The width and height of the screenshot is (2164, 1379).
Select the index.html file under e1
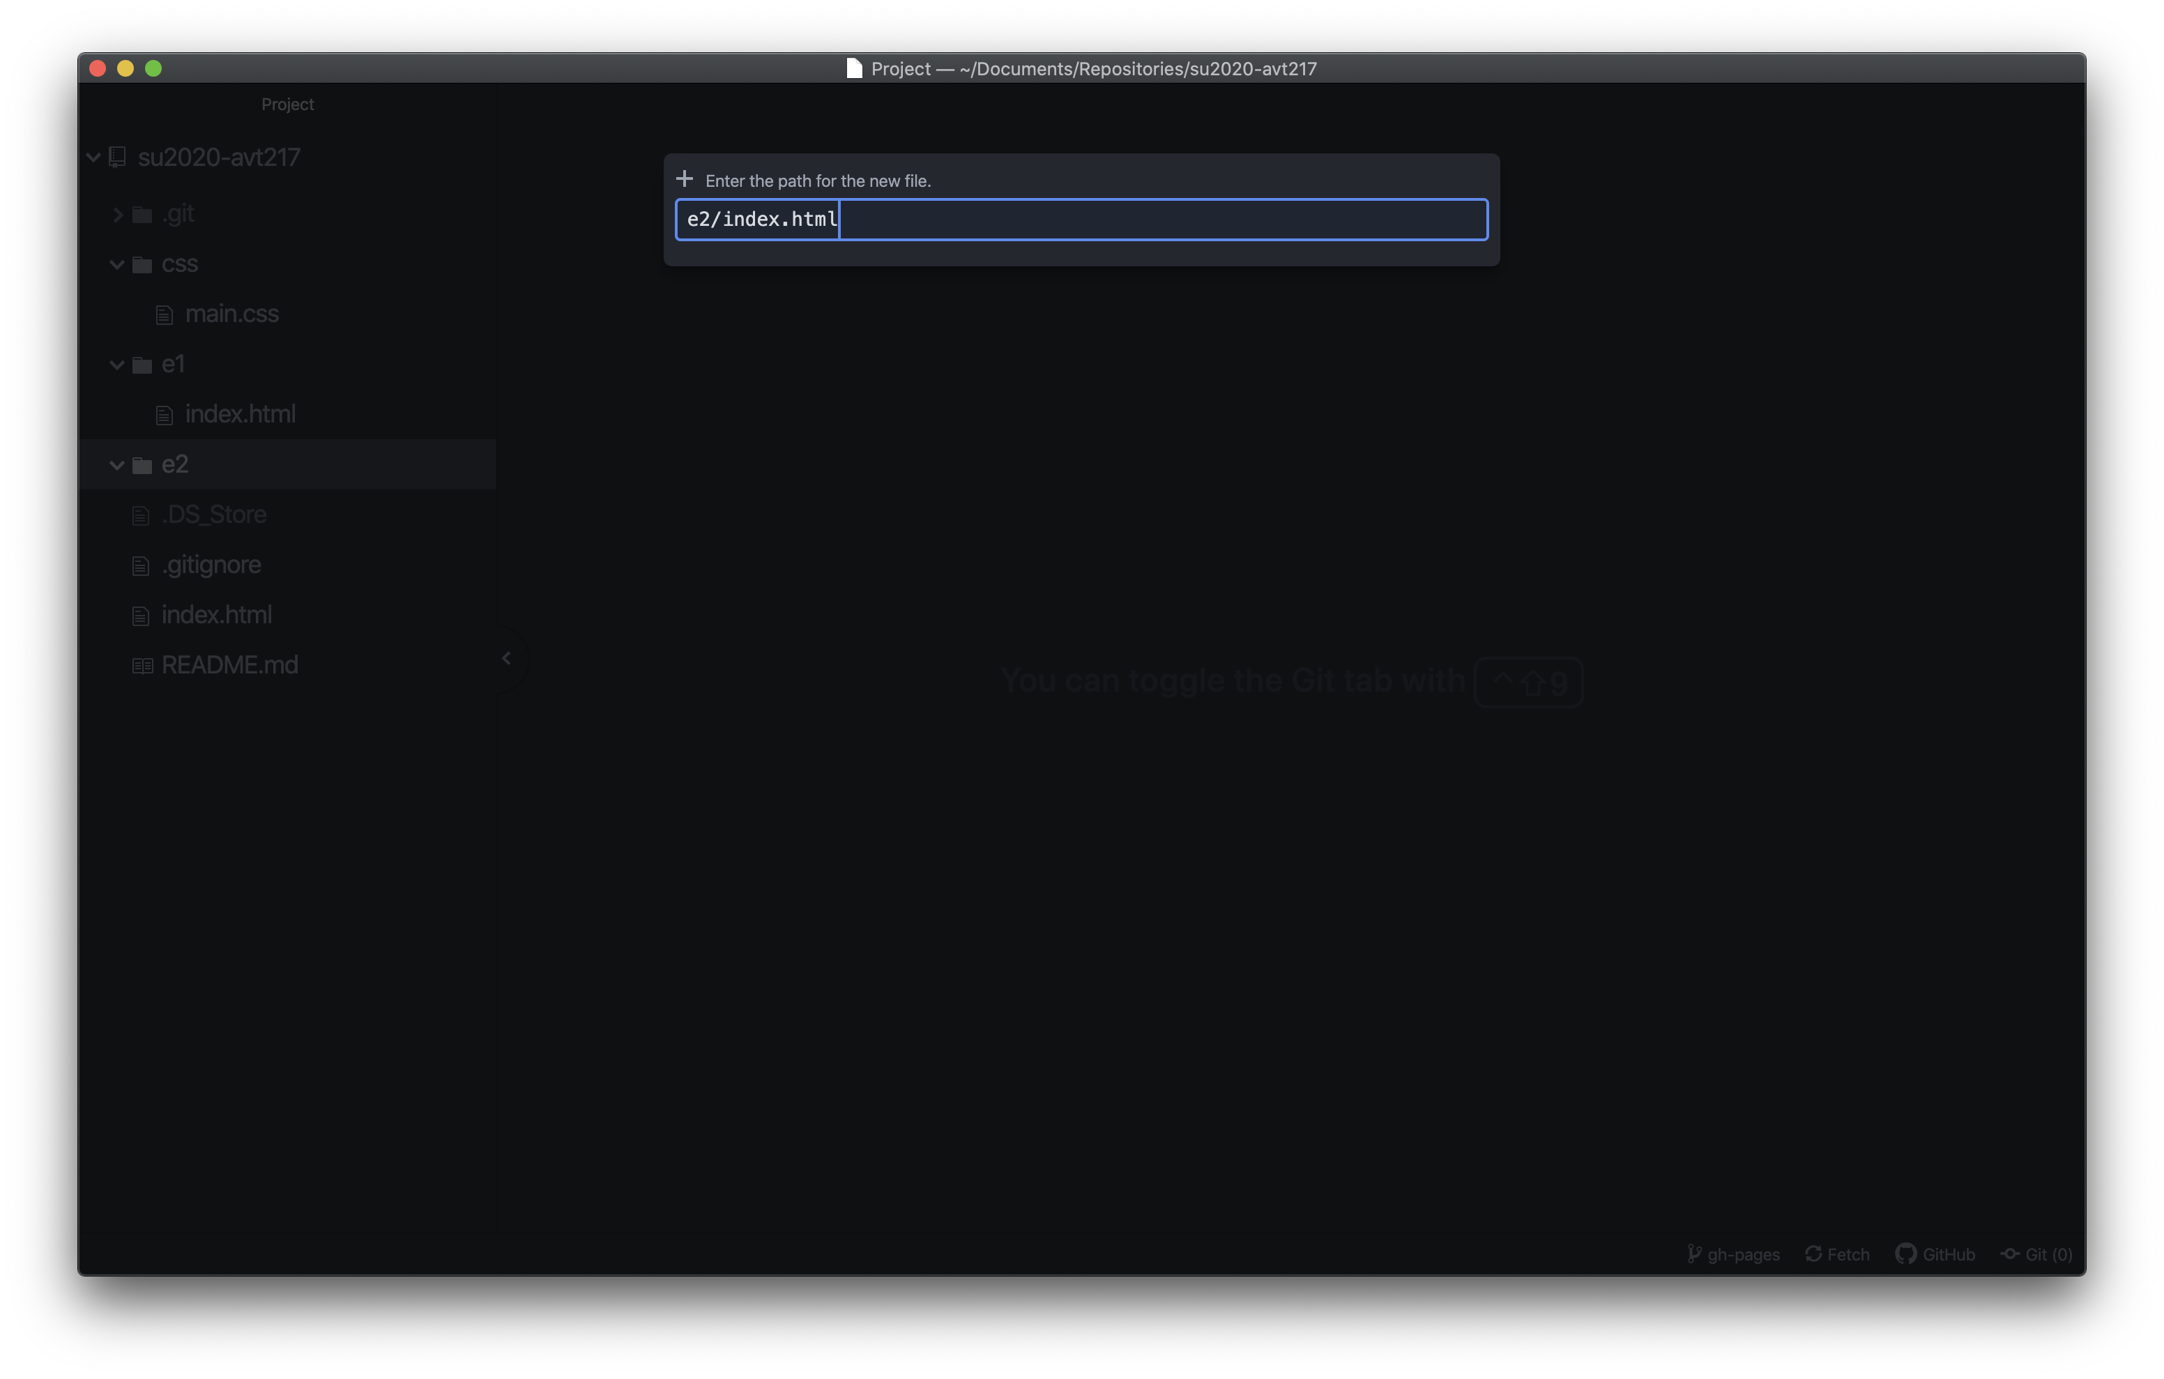point(241,413)
